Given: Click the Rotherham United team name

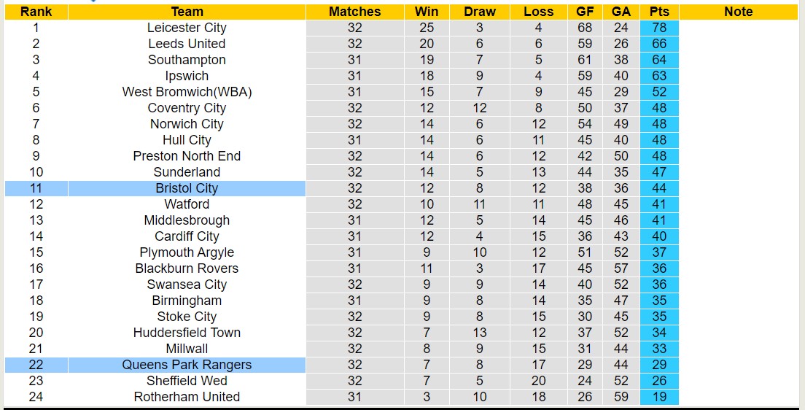Looking at the screenshot, I should tap(187, 397).
